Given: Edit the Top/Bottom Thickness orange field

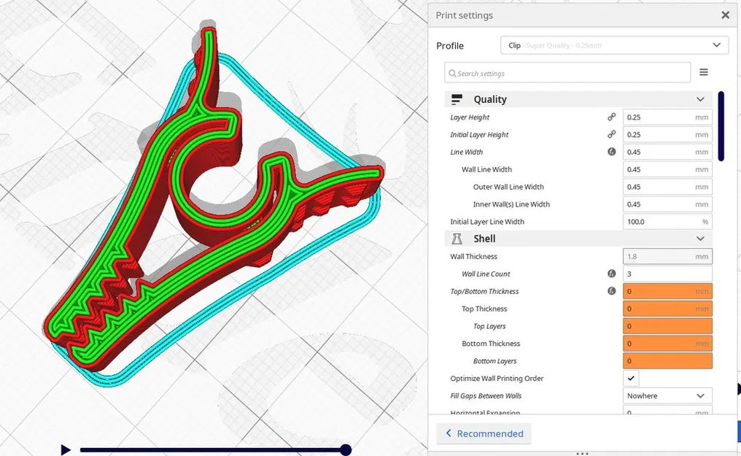Looking at the screenshot, I should click(x=667, y=292).
